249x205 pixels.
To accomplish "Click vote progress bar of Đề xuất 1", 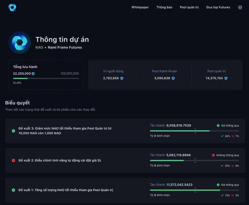I will pos(194,190).
